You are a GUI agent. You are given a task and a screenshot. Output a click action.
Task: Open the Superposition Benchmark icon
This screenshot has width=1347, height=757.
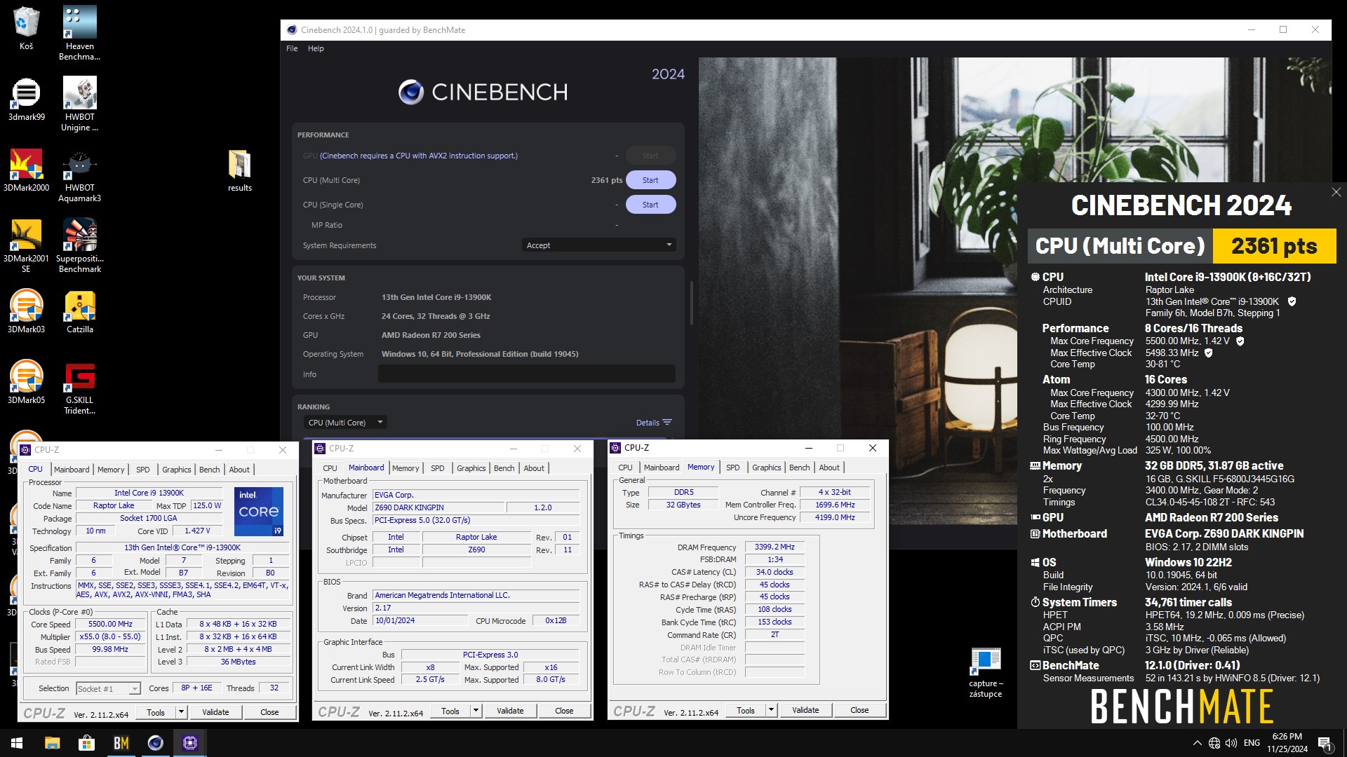pos(79,245)
